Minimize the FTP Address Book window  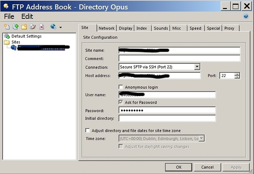click(x=225, y=7)
